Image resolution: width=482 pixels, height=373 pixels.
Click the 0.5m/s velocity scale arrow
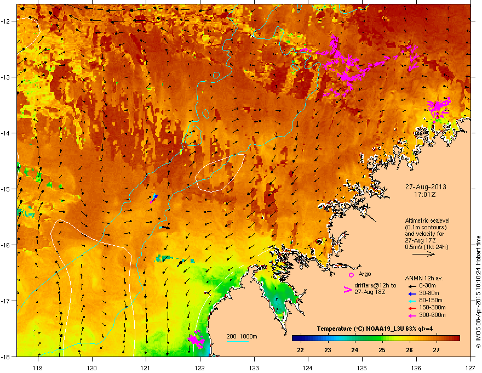423,254
